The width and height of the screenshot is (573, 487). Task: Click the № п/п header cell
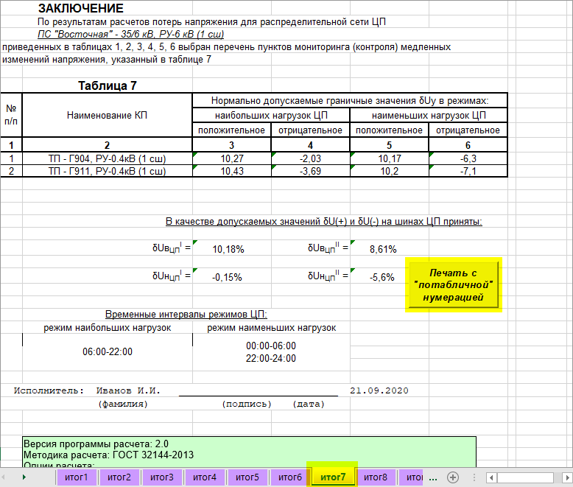point(11,115)
